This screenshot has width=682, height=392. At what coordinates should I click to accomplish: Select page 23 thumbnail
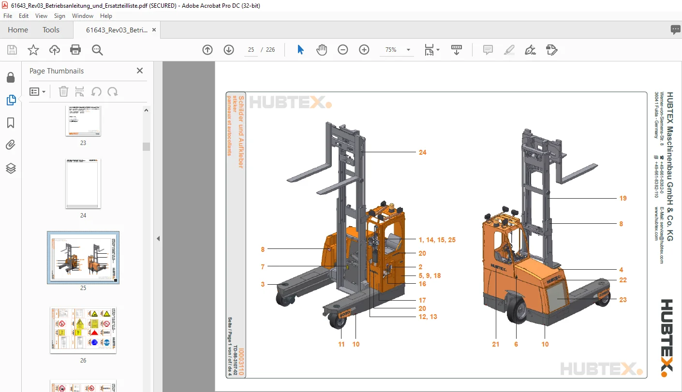pos(83,121)
